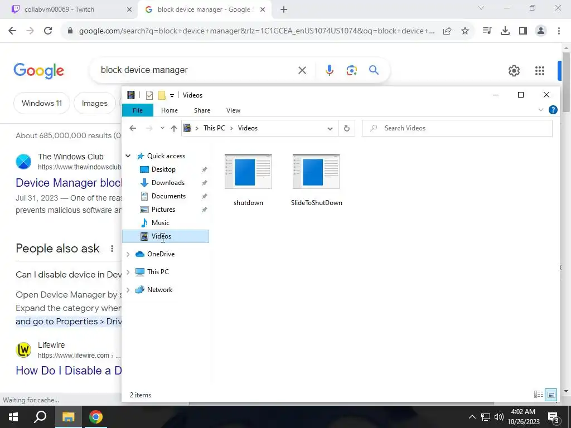Image resolution: width=571 pixels, height=428 pixels.
Task: Filter results by Images chip
Action: click(95, 103)
